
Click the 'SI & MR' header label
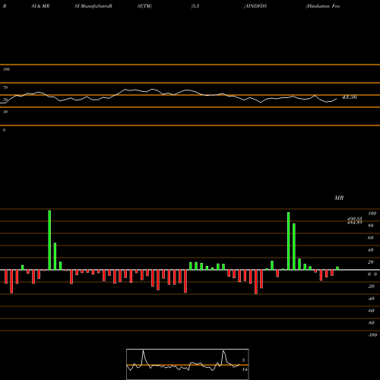[x=40, y=6]
